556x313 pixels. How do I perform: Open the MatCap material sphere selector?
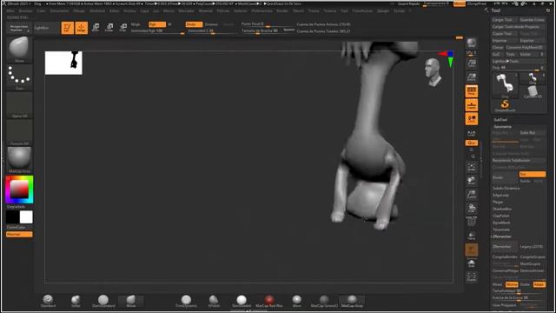[19, 160]
